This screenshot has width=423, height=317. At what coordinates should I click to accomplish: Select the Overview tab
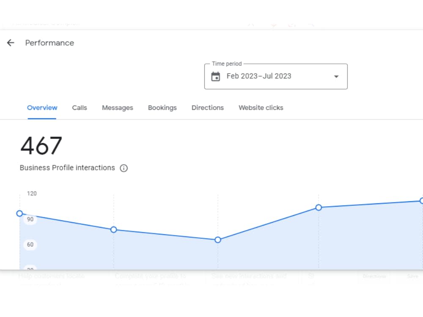pyautogui.click(x=42, y=108)
